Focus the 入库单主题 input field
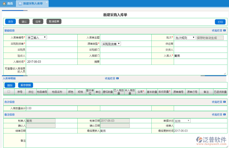The width and height of the screenshot is (229, 148). [126, 38]
